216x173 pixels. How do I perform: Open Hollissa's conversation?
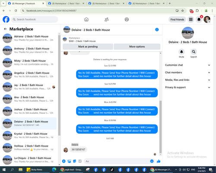coord(29,147)
